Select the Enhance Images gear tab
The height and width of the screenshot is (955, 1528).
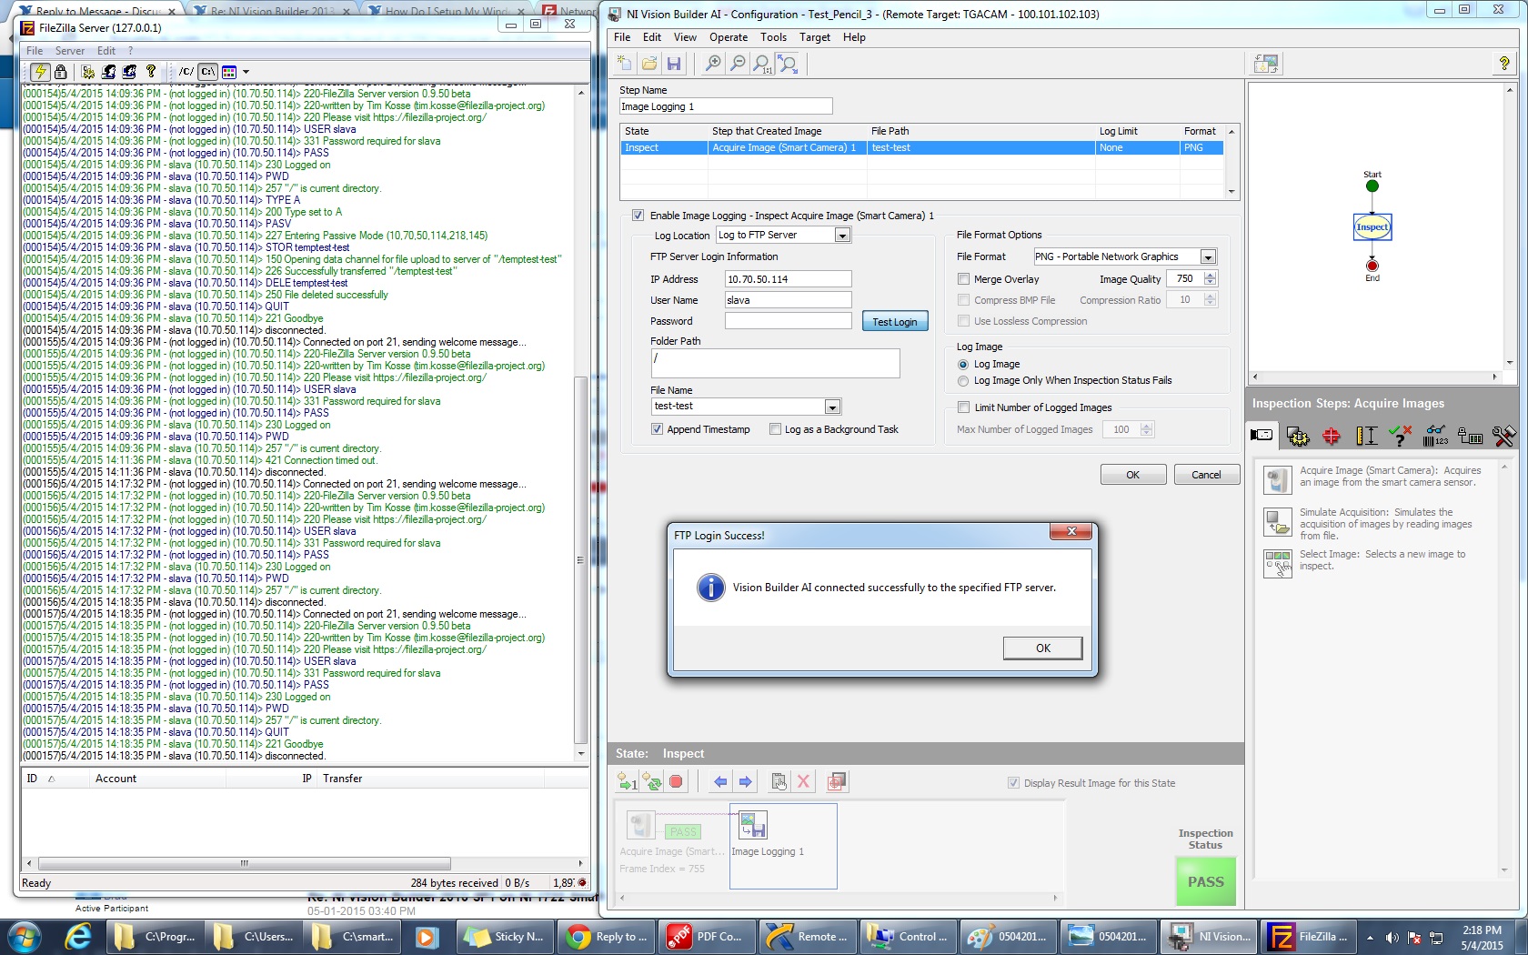pos(1298,437)
